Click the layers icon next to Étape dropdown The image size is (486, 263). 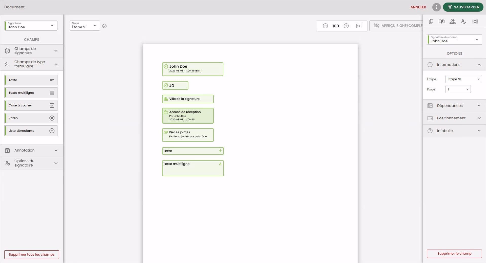coord(104,26)
